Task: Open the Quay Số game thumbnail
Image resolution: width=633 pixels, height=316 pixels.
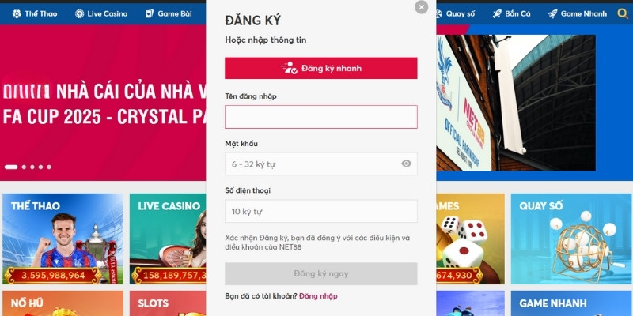Action: tap(570, 239)
